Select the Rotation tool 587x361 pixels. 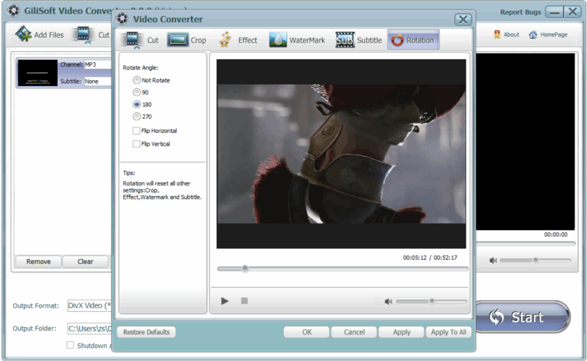[x=413, y=40]
